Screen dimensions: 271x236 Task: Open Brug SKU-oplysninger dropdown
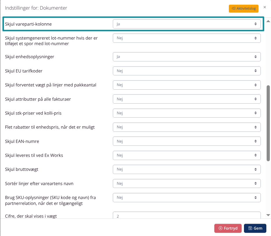tap(187, 198)
